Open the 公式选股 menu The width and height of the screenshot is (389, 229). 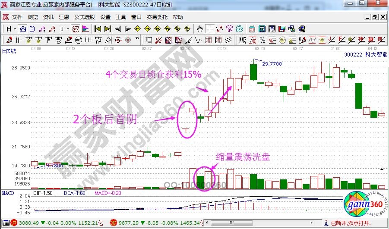(84, 17)
